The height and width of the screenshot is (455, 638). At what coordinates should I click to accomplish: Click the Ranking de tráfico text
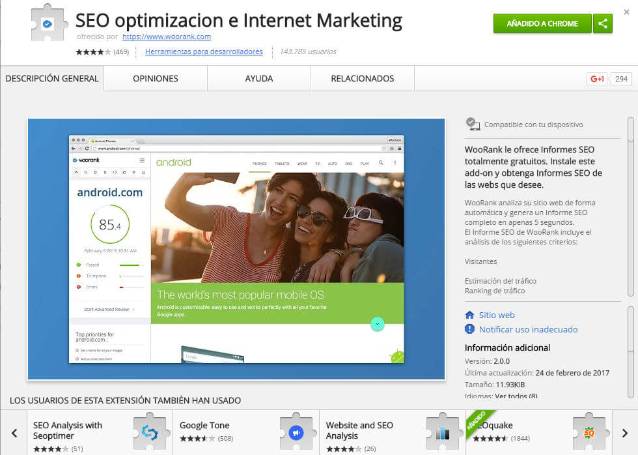pyautogui.click(x=495, y=291)
